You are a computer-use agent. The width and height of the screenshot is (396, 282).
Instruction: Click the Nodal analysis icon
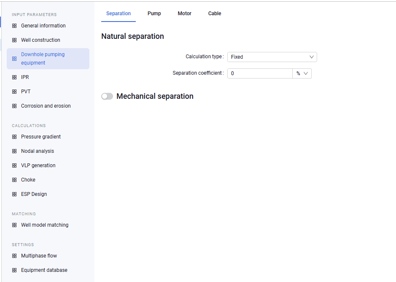14,151
